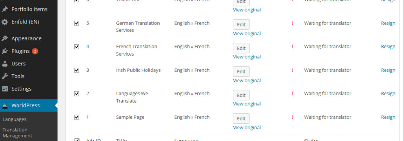
Task: Uncheck the French Translation Services job checkbox
Action: click(x=76, y=47)
